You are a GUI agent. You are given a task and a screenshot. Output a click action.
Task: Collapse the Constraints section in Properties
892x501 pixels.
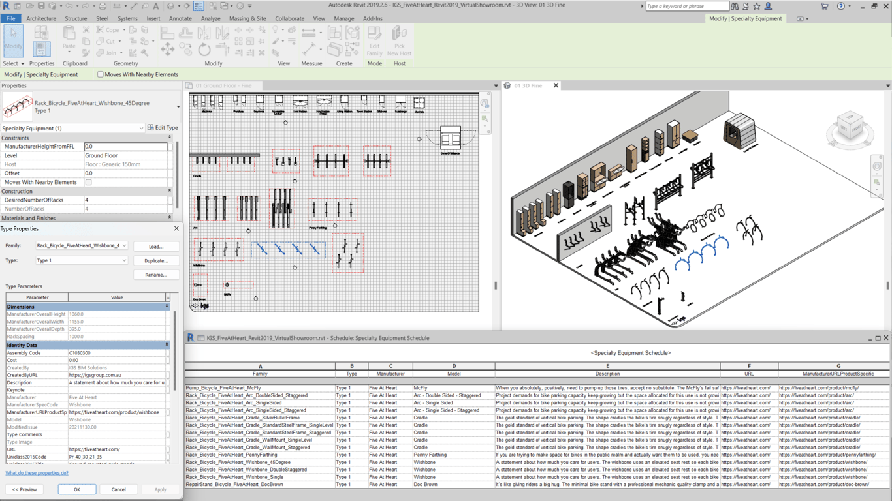click(170, 138)
